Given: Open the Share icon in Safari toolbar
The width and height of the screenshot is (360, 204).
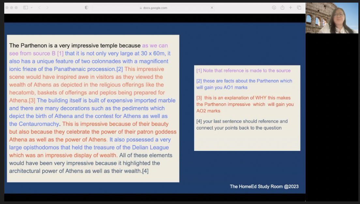Looking at the screenshot, I should click(x=282, y=7).
